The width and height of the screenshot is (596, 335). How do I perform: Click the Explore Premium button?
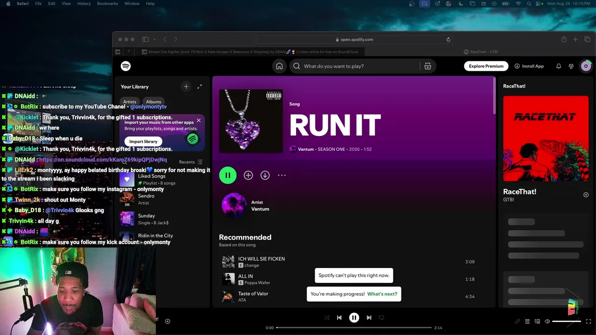[x=486, y=66]
